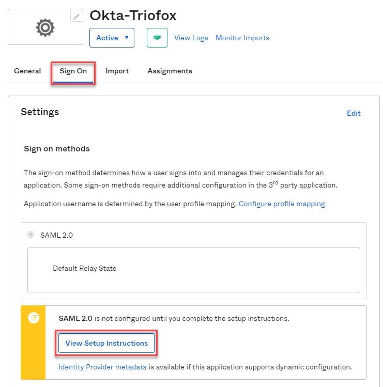Click the Okta-Triofox app title
Screen dimensions: 383x387
133,16
